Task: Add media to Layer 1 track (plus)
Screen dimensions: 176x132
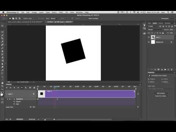Action: coord(138,94)
